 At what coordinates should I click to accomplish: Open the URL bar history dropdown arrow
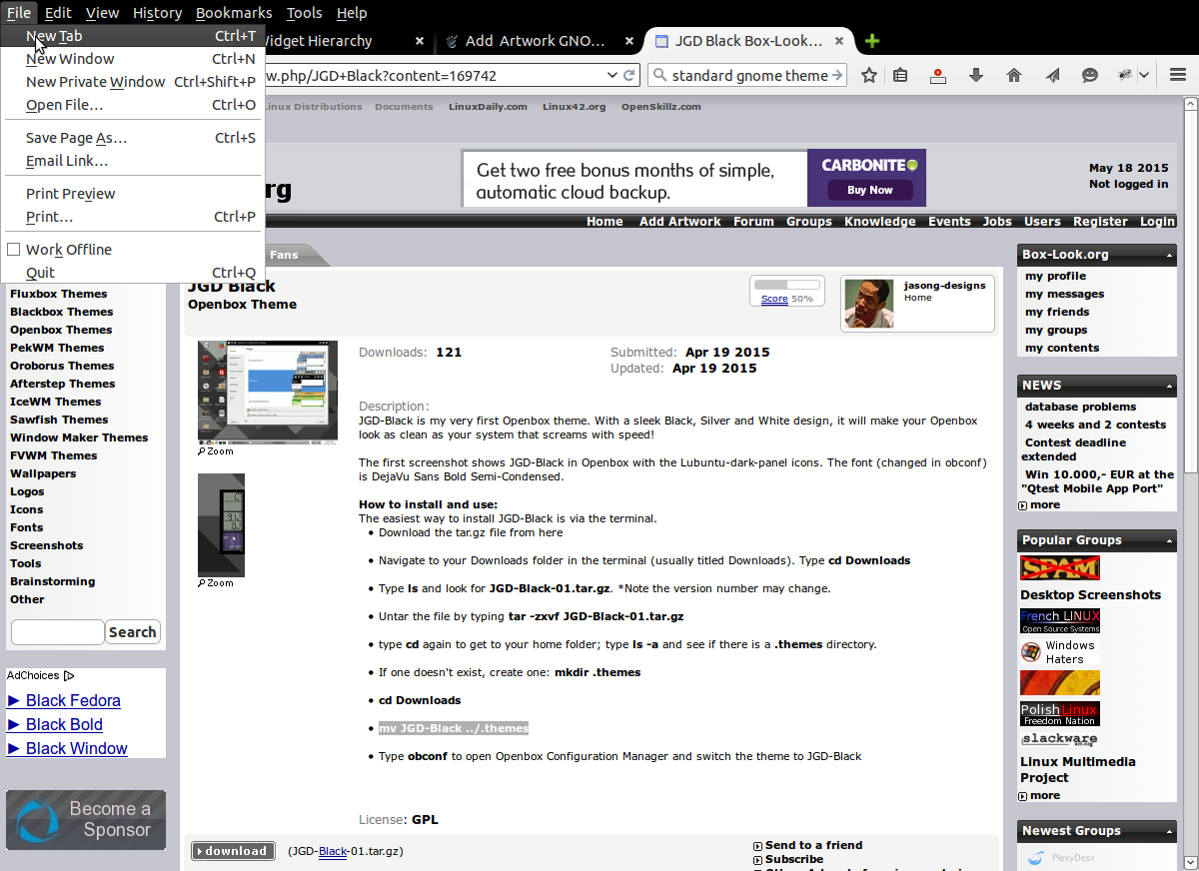(x=612, y=75)
